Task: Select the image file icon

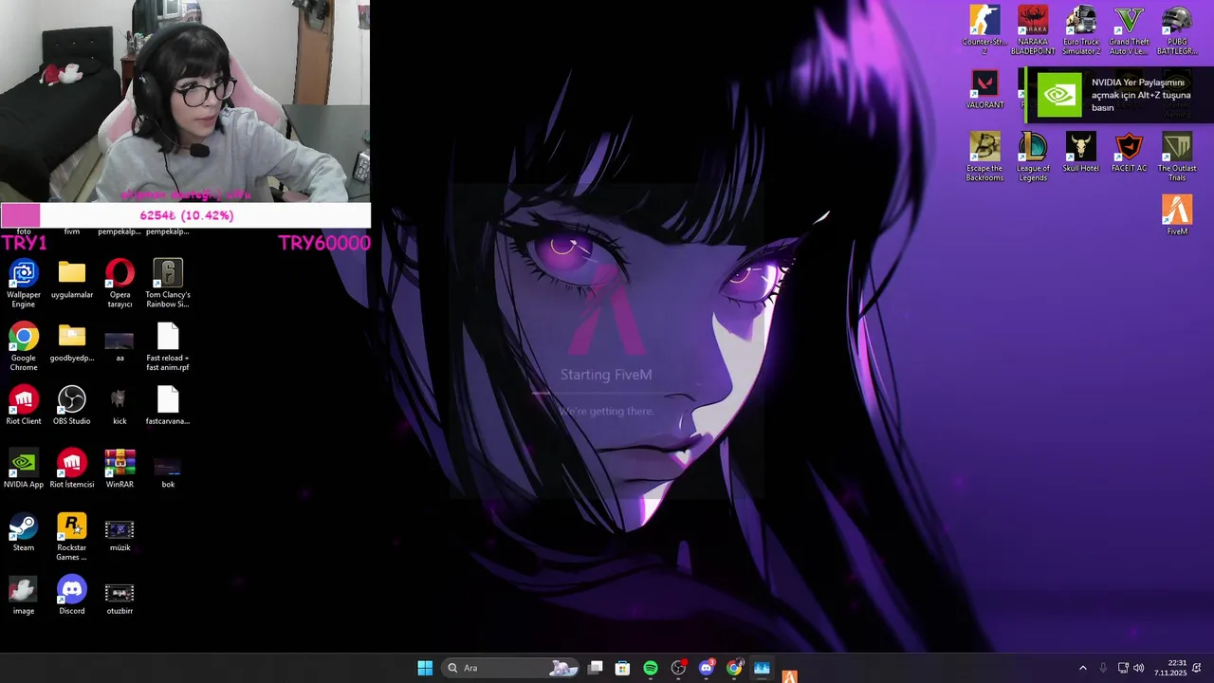Action: tap(24, 597)
